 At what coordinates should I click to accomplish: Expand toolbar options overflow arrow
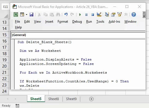tap(144, 15)
